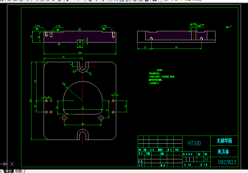248x173 pixels.
Task: Open the layer name dropdown list
Action: click(197, 1)
